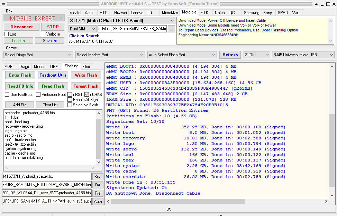337x216 pixels.
Task: Click the Disconnect button
Action: pos(21,27)
